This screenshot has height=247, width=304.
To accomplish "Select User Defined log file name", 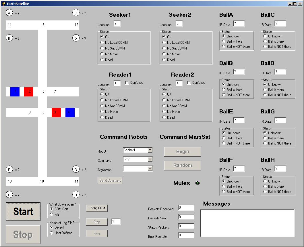I will 51,233.
